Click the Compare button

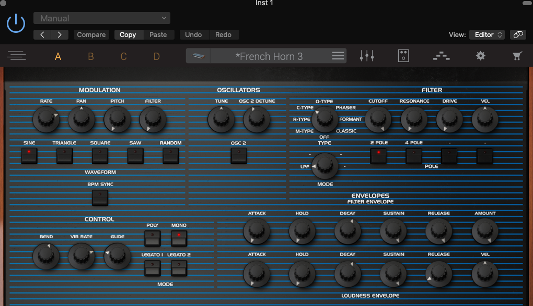click(x=91, y=35)
